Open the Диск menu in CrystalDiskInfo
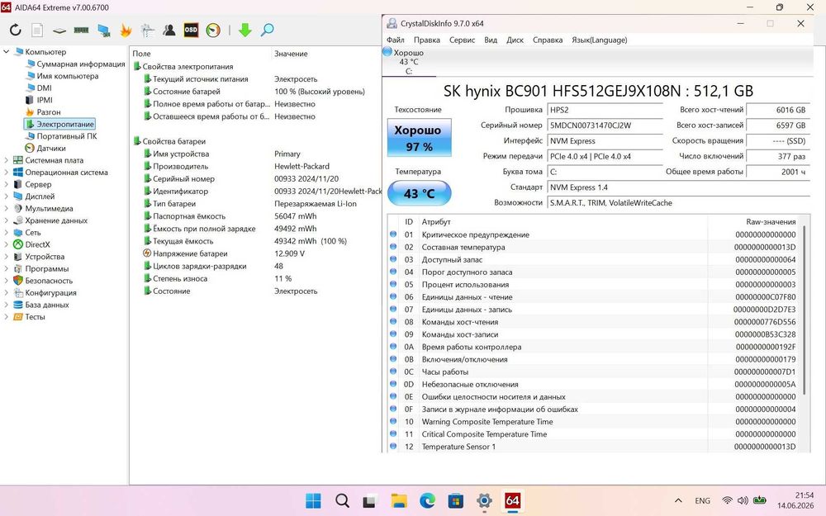This screenshot has width=826, height=516. (515, 40)
